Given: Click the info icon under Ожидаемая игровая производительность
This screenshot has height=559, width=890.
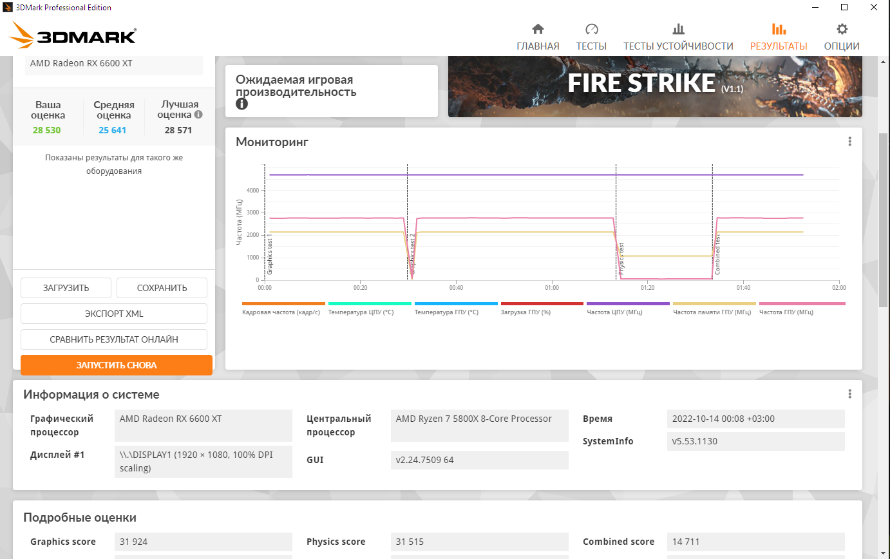Looking at the screenshot, I should click(x=241, y=104).
